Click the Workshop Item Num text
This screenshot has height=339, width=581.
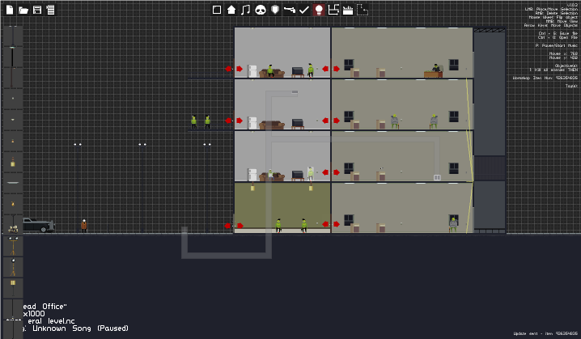point(545,78)
